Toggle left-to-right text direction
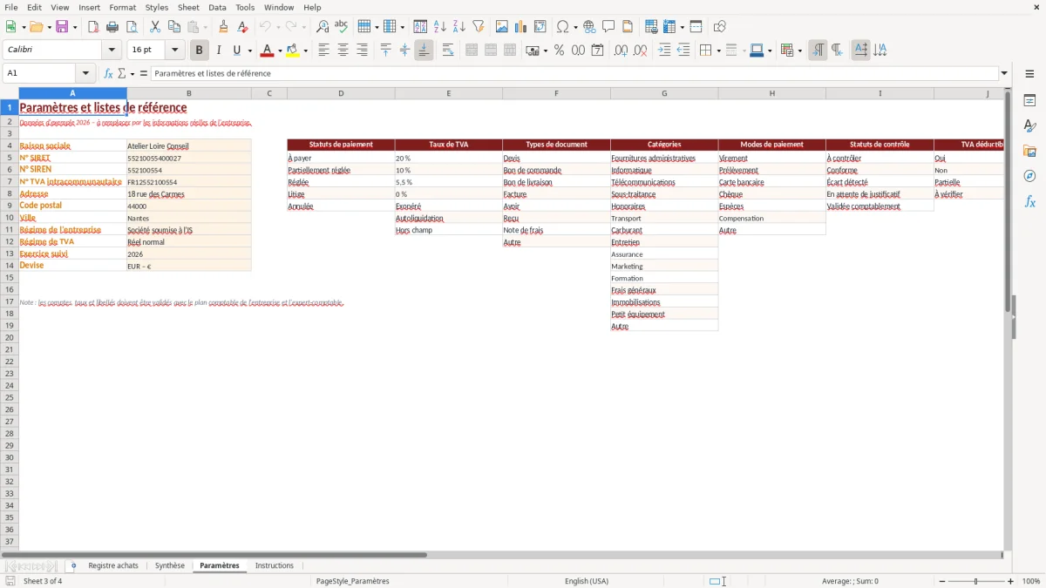 pos(818,51)
